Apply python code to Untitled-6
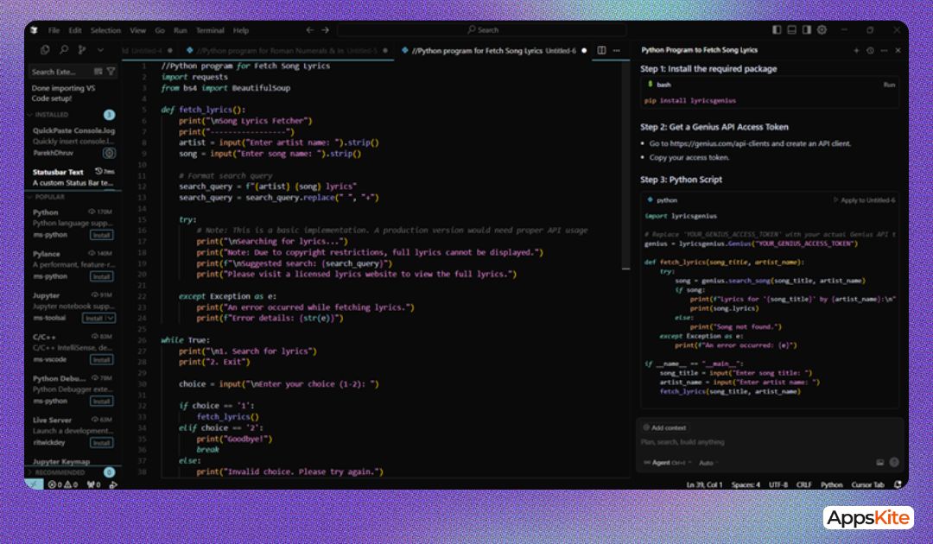Viewport: 933px width, 544px height. pyautogui.click(x=864, y=200)
